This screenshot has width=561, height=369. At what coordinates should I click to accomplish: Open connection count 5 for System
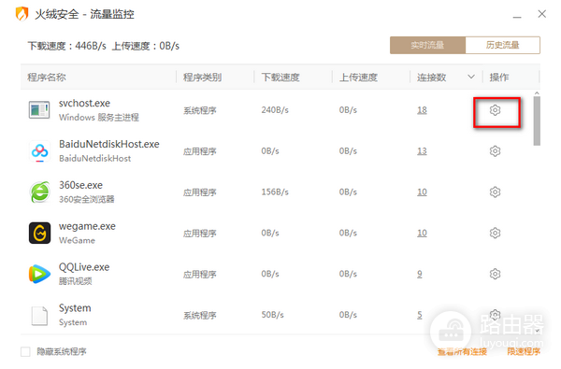click(420, 315)
